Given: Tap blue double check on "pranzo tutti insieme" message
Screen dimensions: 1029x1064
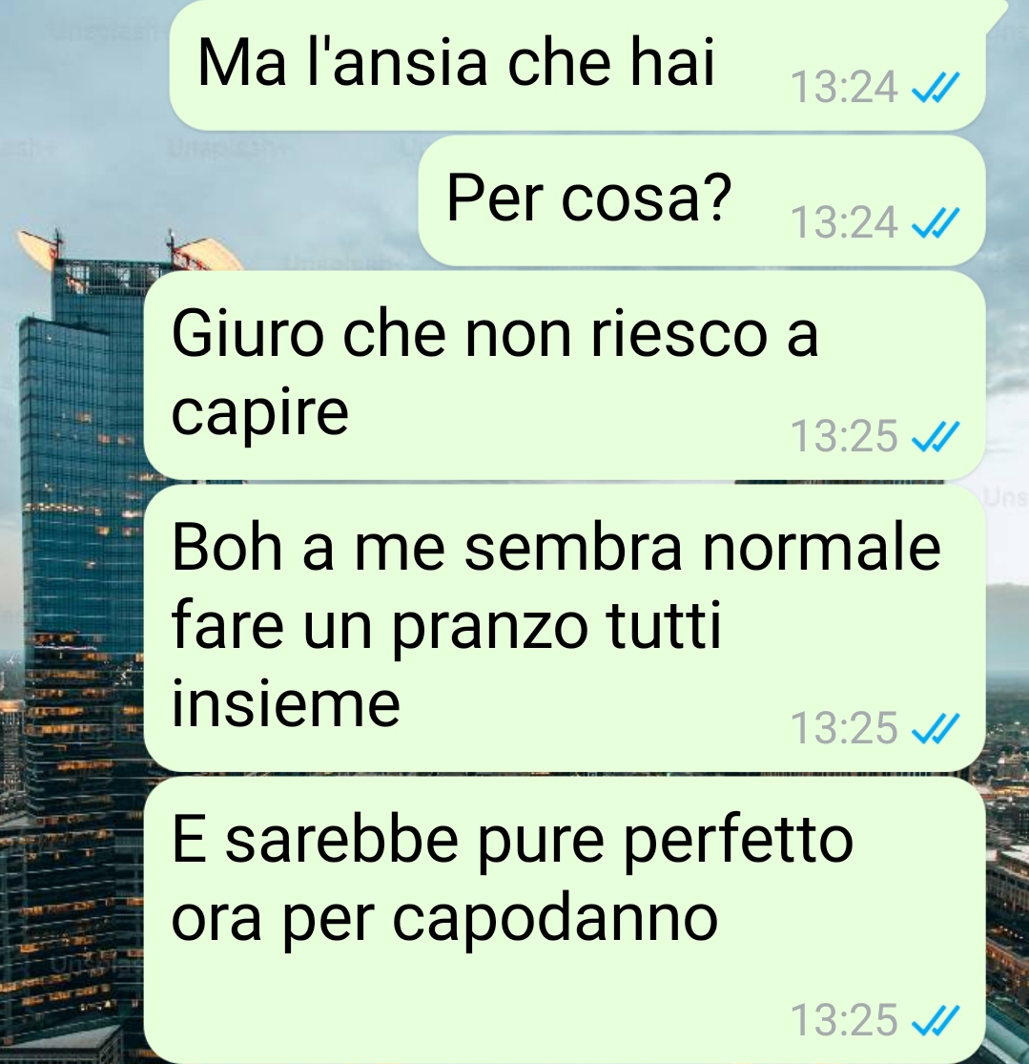Looking at the screenshot, I should (x=936, y=728).
